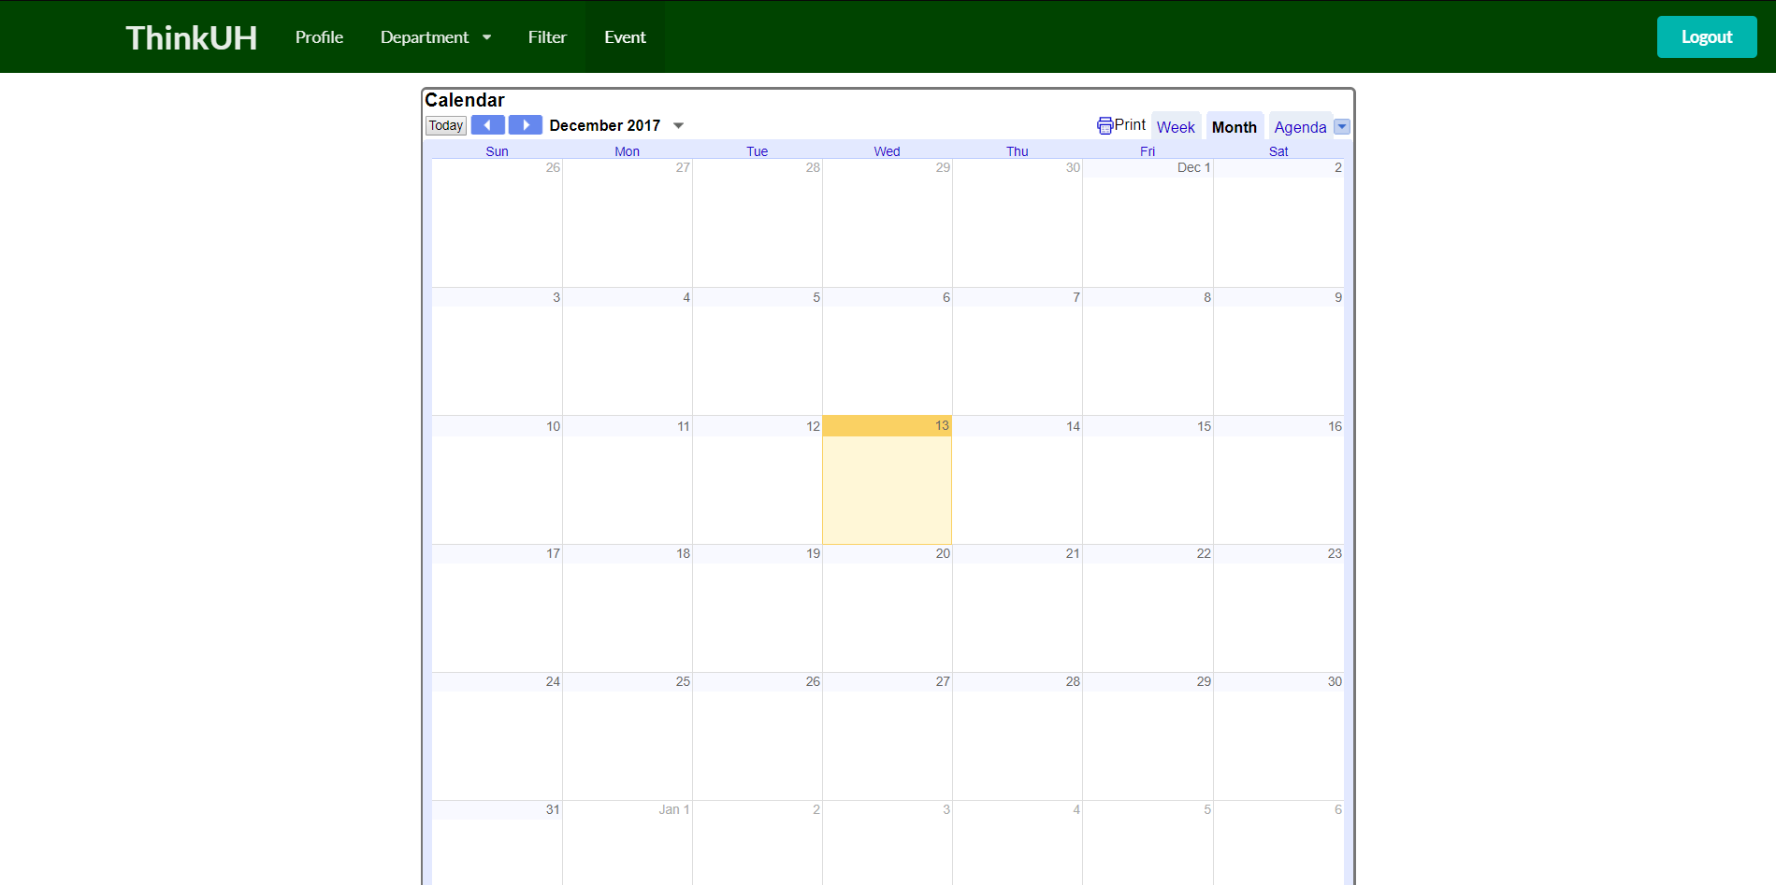Open the Filter menu item
1776x885 pixels.
click(x=547, y=37)
